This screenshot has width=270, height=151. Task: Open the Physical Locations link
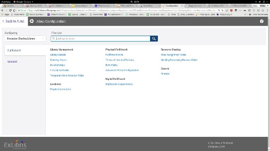pos(60,89)
